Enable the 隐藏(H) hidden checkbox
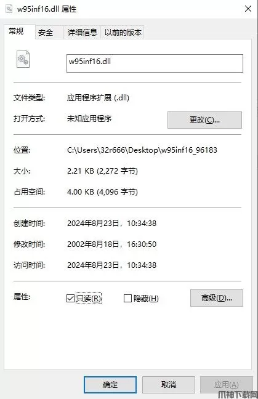 pos(127,298)
